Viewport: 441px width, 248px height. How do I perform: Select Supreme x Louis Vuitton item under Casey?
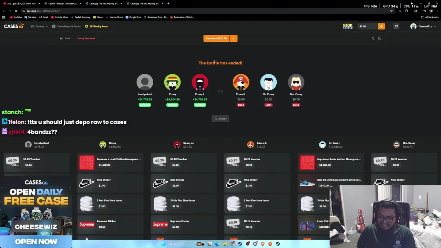pyautogui.click(x=110, y=162)
